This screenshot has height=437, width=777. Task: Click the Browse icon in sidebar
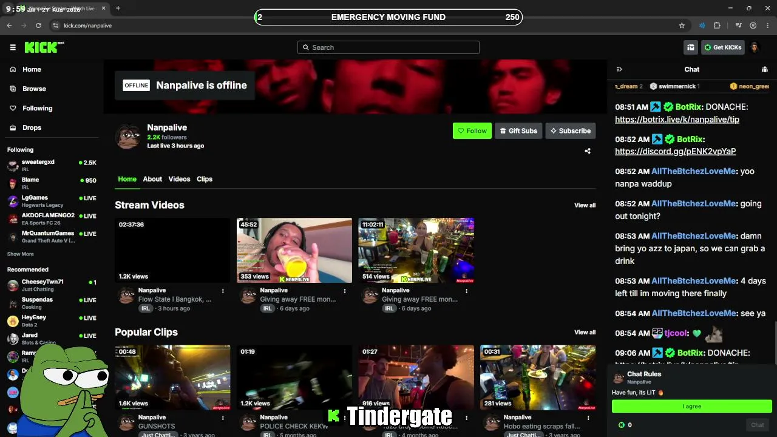pos(13,89)
